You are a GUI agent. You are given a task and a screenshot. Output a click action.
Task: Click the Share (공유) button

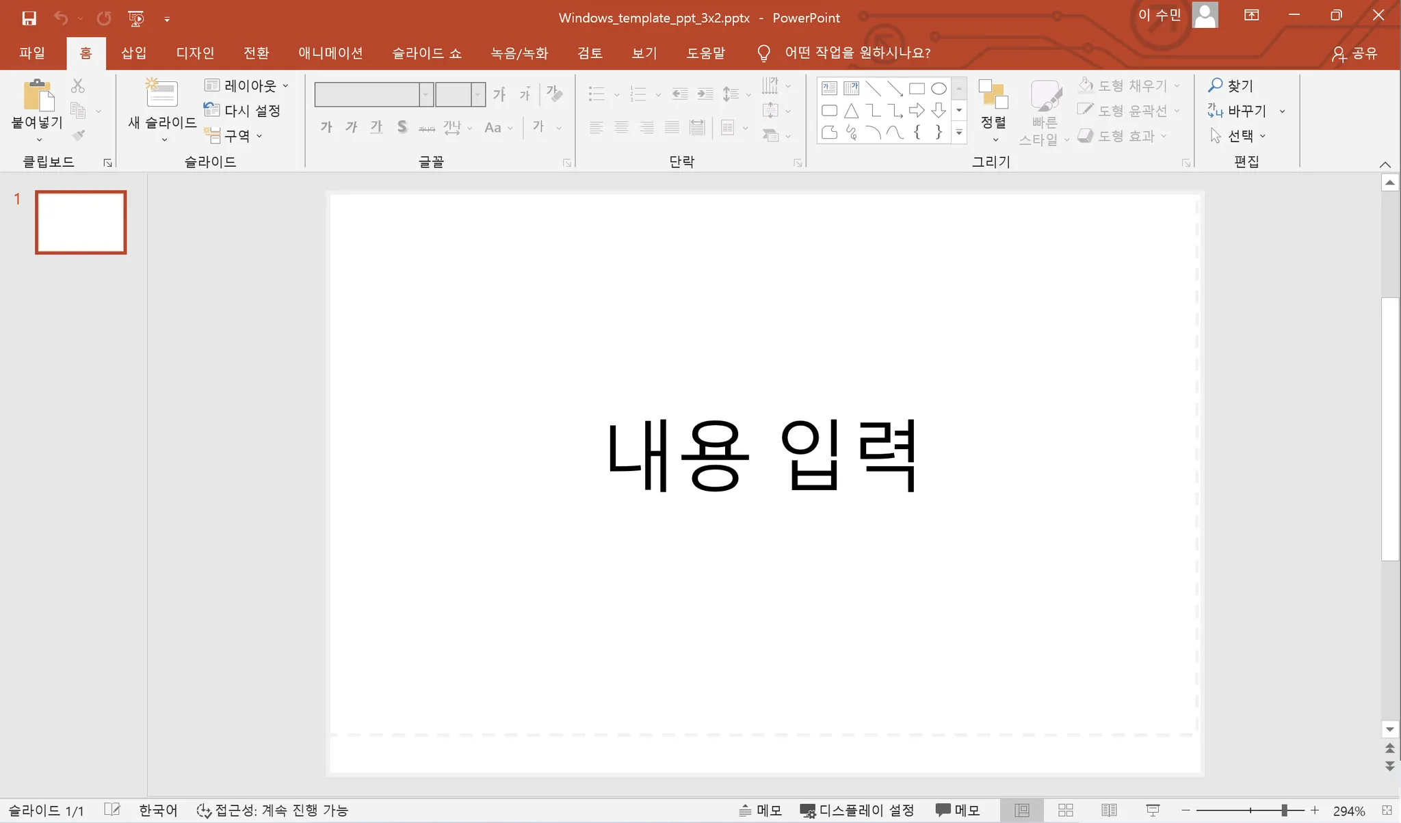coord(1354,53)
